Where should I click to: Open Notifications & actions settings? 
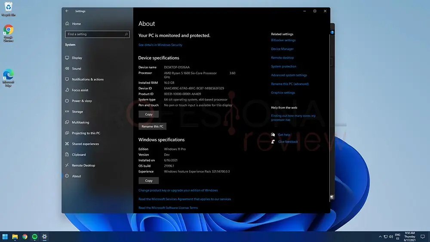pos(84,79)
